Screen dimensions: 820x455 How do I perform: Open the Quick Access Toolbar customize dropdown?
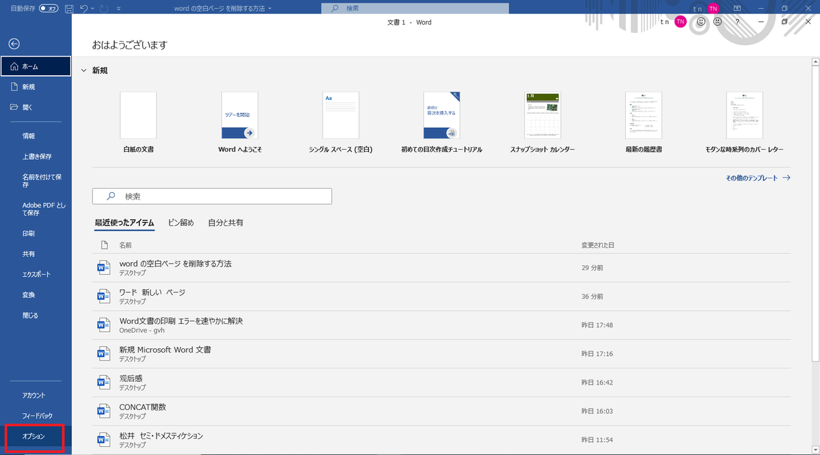[x=119, y=8]
